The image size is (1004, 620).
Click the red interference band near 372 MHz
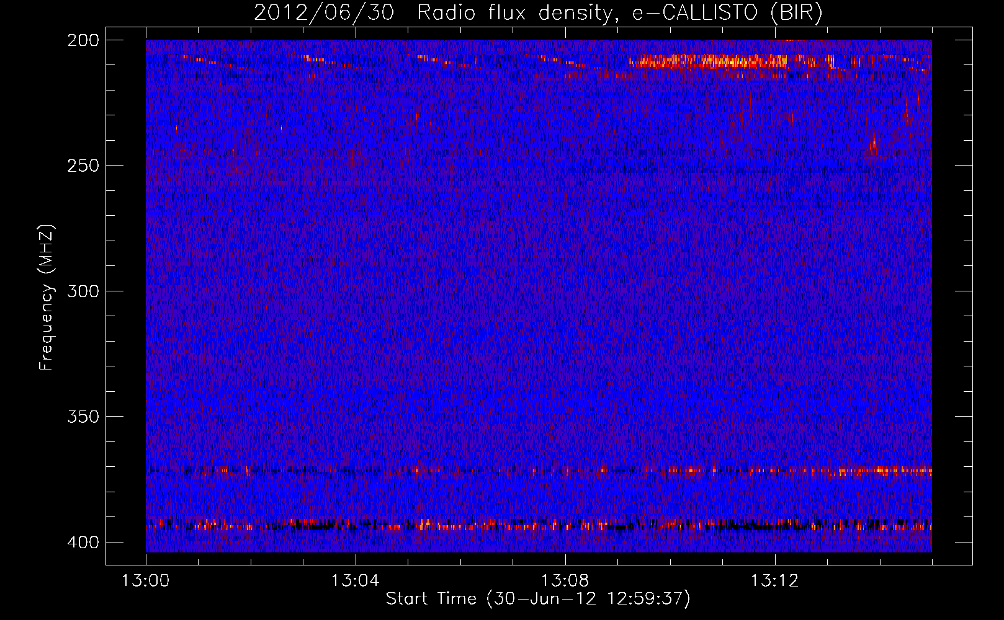pos(539,471)
